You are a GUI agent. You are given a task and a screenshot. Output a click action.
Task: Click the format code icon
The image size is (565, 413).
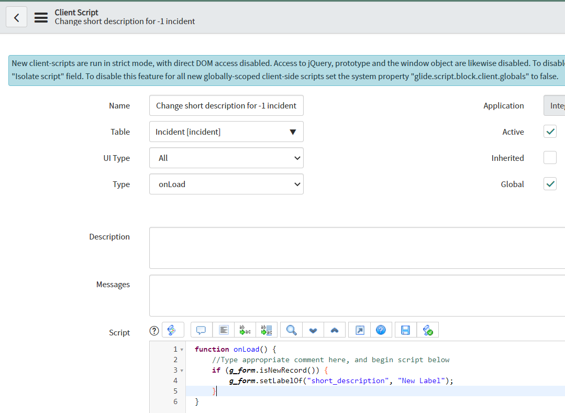pyautogui.click(x=223, y=330)
